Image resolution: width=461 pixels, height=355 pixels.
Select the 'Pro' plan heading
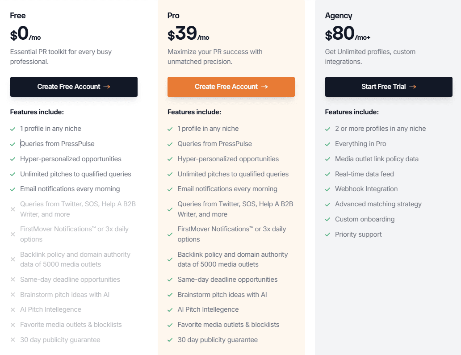(x=173, y=15)
